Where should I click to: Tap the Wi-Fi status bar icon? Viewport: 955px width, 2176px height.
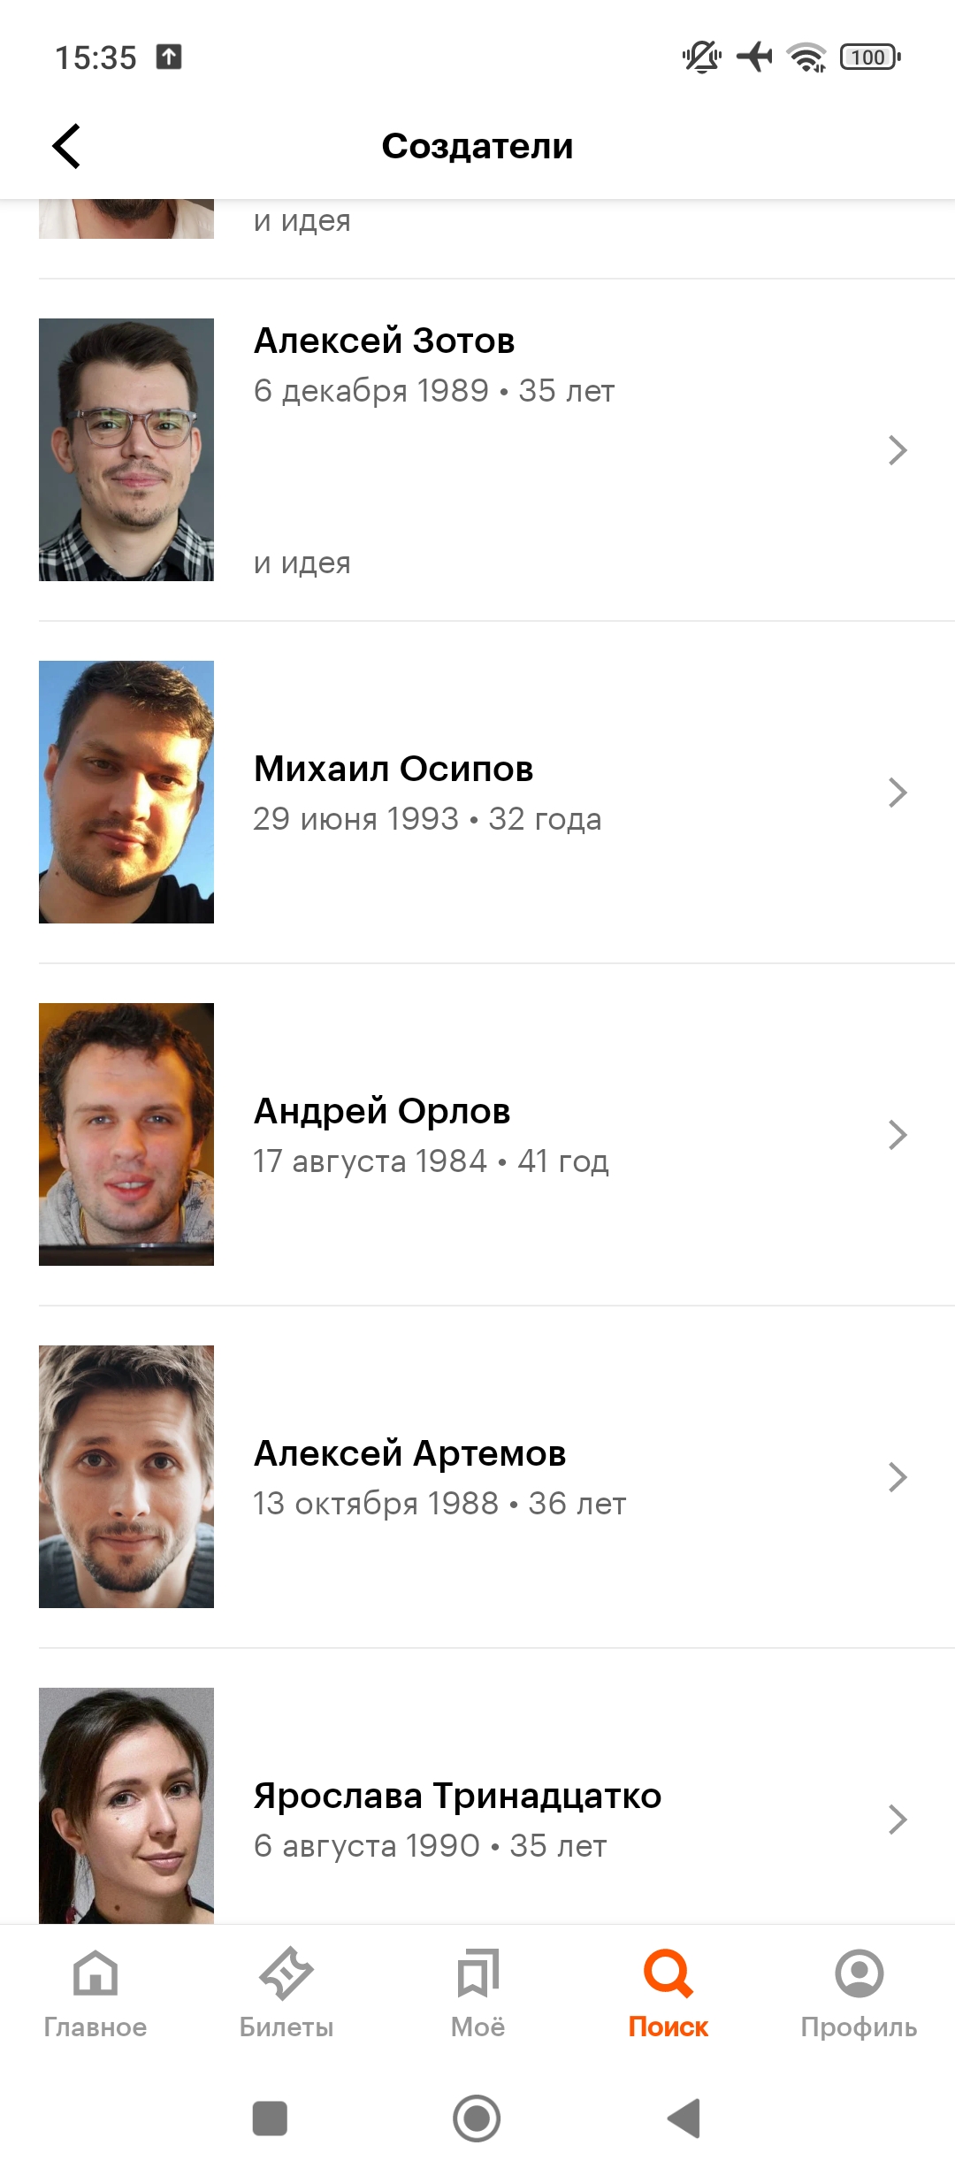tap(806, 57)
